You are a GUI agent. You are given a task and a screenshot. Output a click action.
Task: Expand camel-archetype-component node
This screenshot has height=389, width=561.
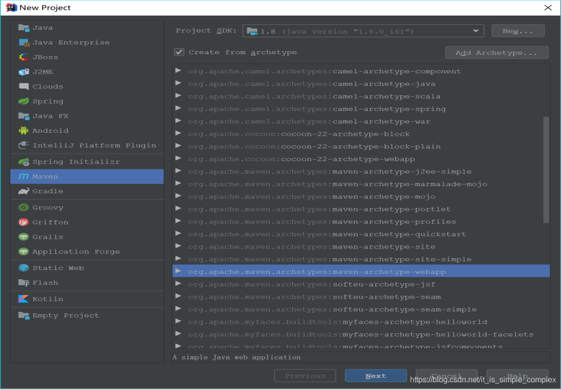[178, 71]
